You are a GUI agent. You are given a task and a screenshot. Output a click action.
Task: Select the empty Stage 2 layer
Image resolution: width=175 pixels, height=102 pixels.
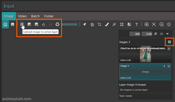pyautogui.click(x=145, y=72)
